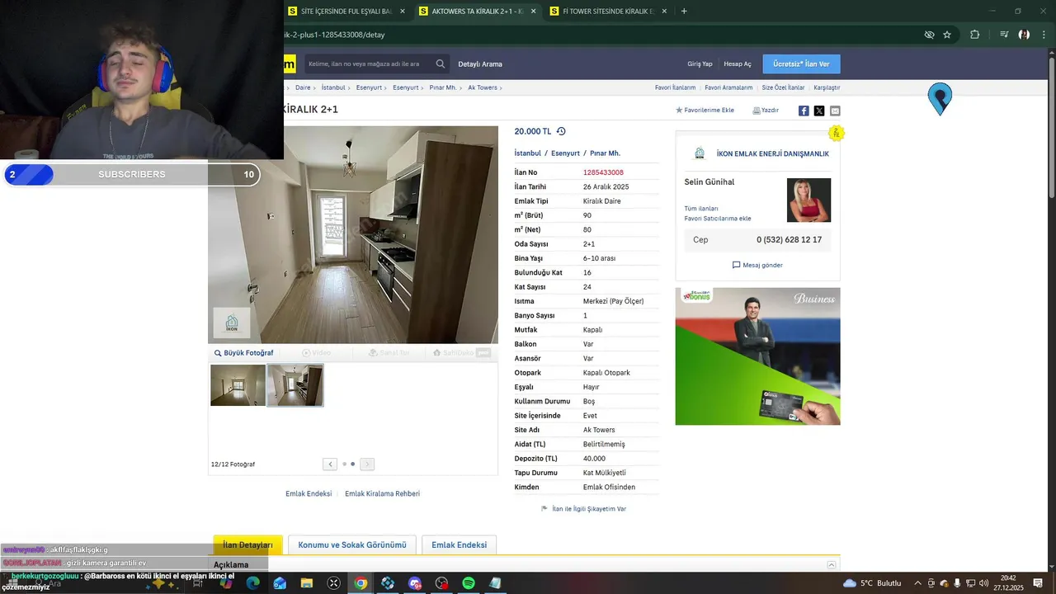This screenshot has height=594, width=1056.
Task: Click Mesaj gönder link
Action: click(757, 265)
